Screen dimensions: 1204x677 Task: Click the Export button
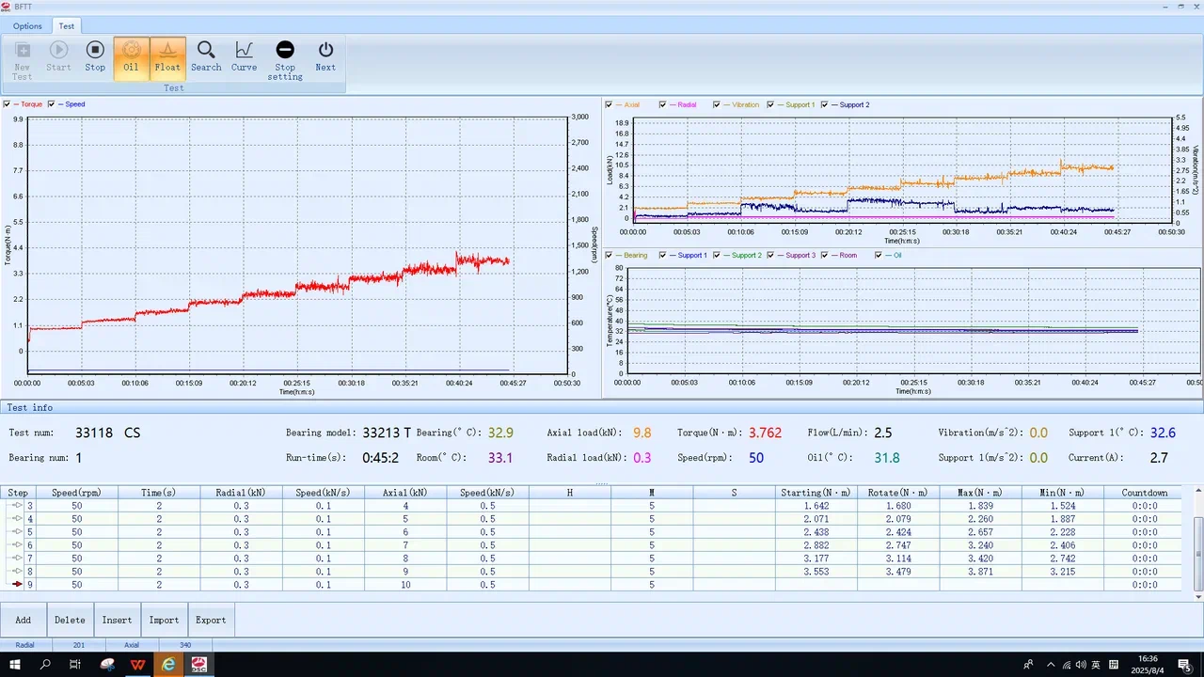[211, 620]
